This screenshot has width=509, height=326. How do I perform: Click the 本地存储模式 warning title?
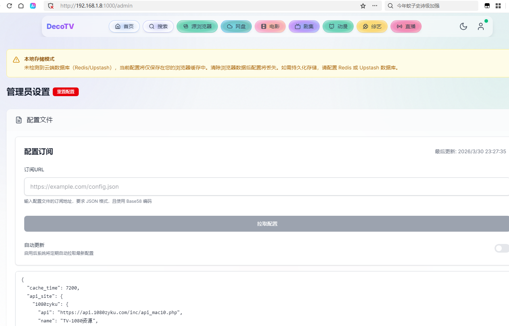(x=39, y=59)
